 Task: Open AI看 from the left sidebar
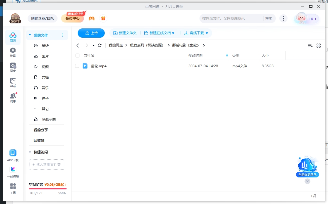(13, 82)
